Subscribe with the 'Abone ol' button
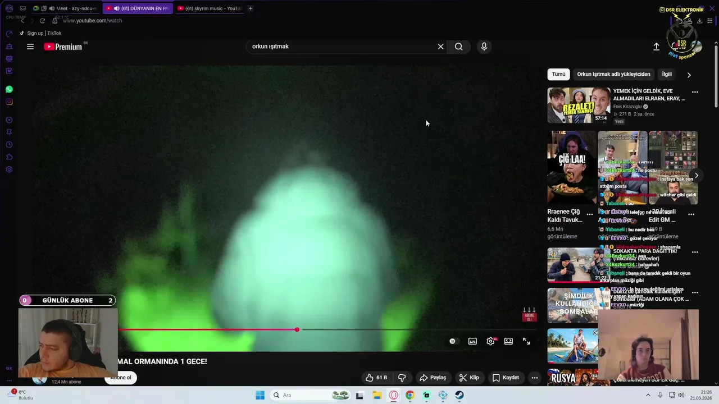Viewport: 719px width, 404px height. point(120,378)
